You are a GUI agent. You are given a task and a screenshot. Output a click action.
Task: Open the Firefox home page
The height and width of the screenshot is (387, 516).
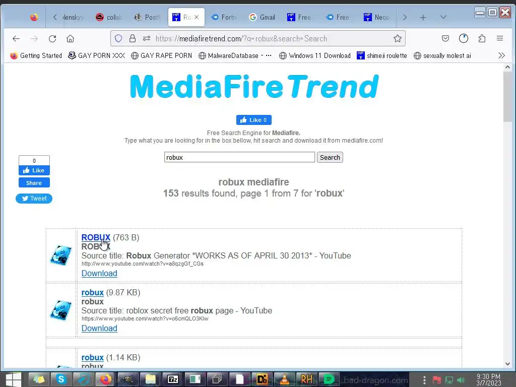[x=70, y=38]
